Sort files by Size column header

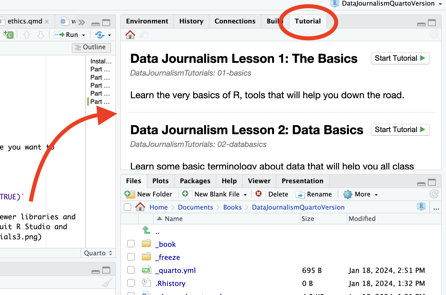323,219
